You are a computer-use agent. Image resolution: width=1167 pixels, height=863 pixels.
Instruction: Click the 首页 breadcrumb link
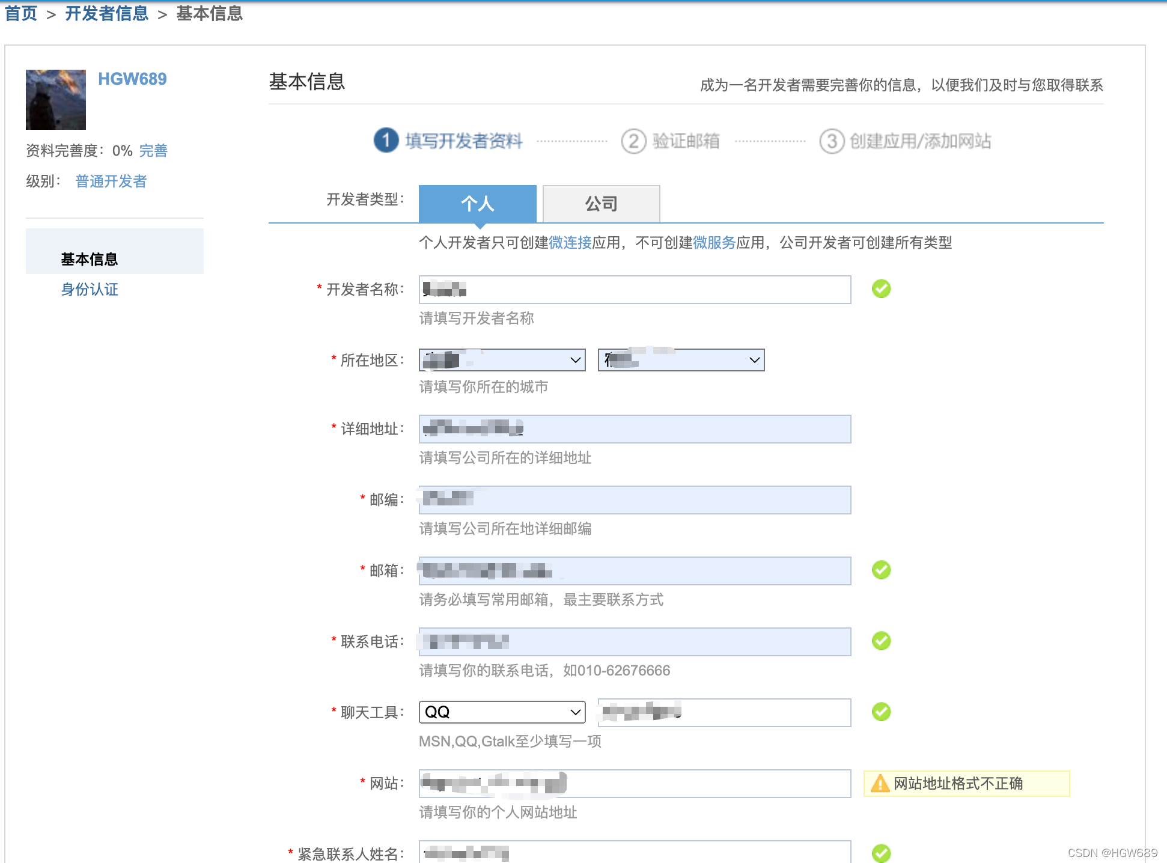click(x=21, y=13)
